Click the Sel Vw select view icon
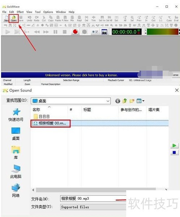180x217 pixels. click(102, 18)
